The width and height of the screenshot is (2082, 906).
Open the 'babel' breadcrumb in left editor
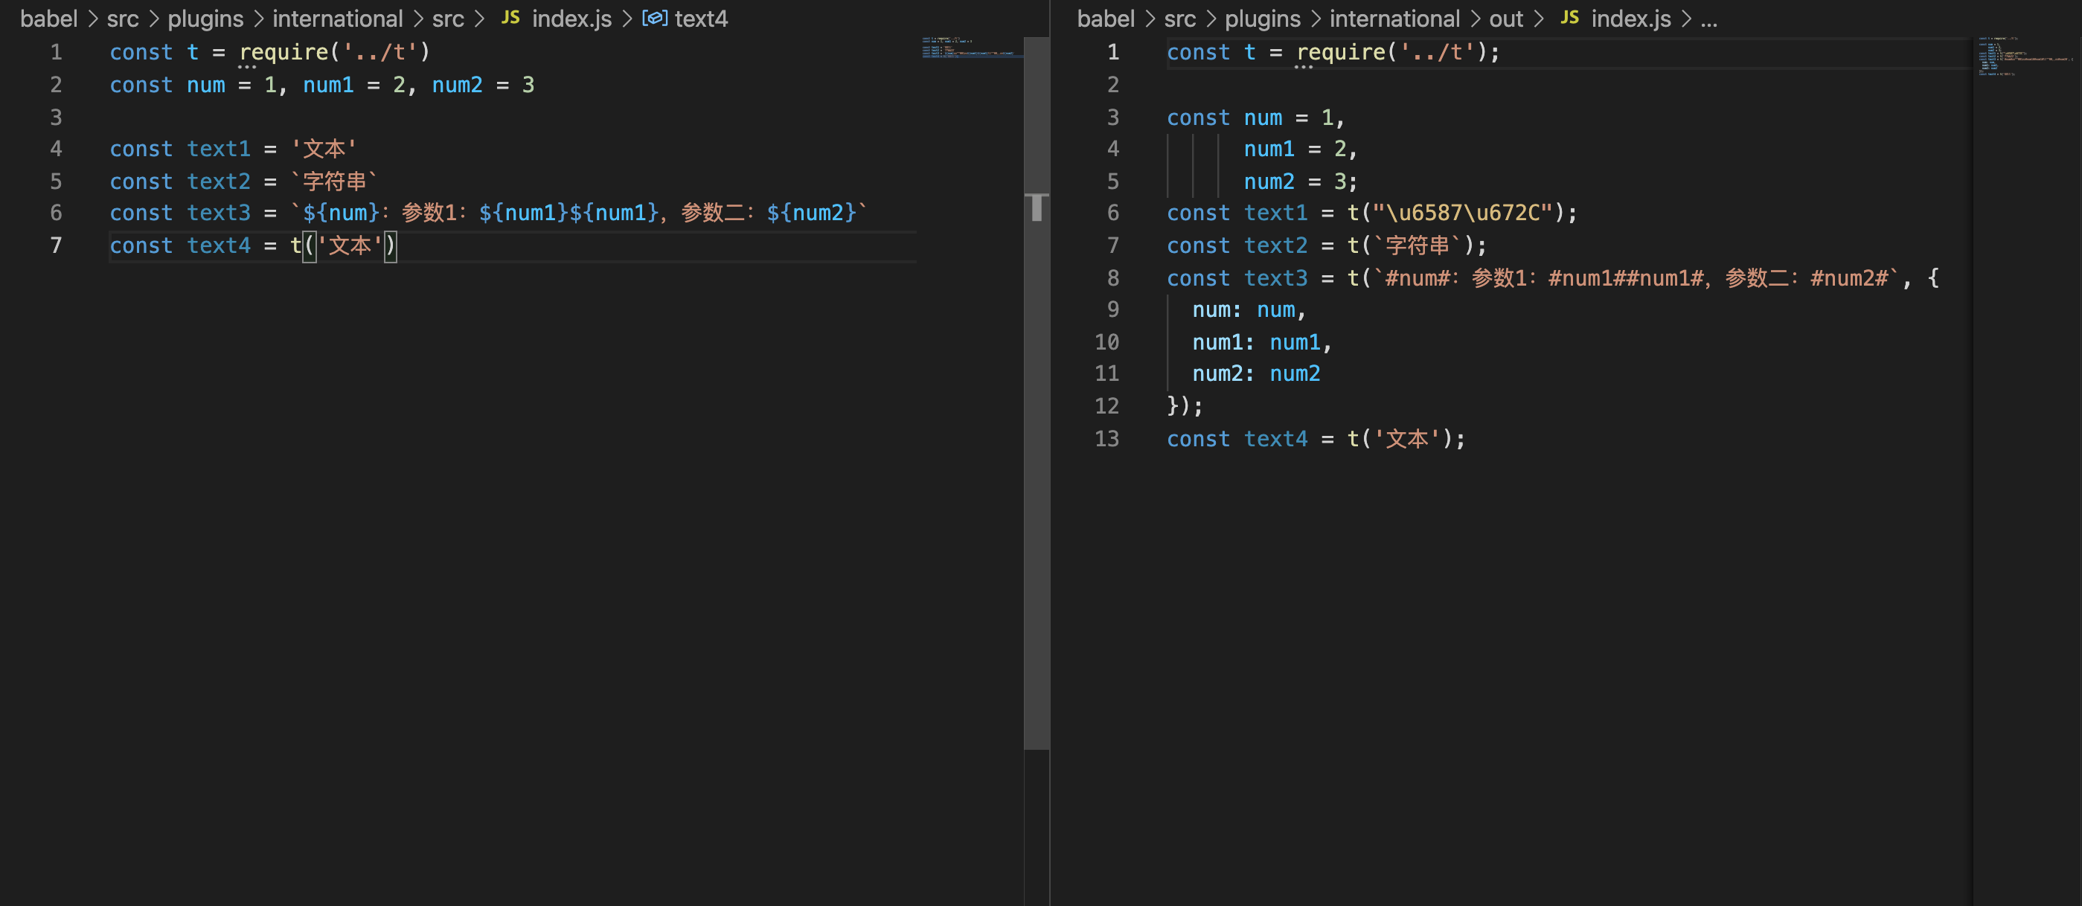pos(48,18)
